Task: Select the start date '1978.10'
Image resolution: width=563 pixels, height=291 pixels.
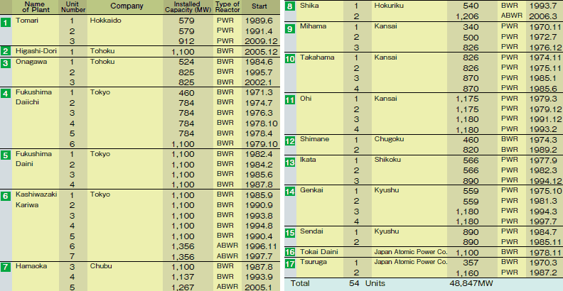Action: coord(262,123)
